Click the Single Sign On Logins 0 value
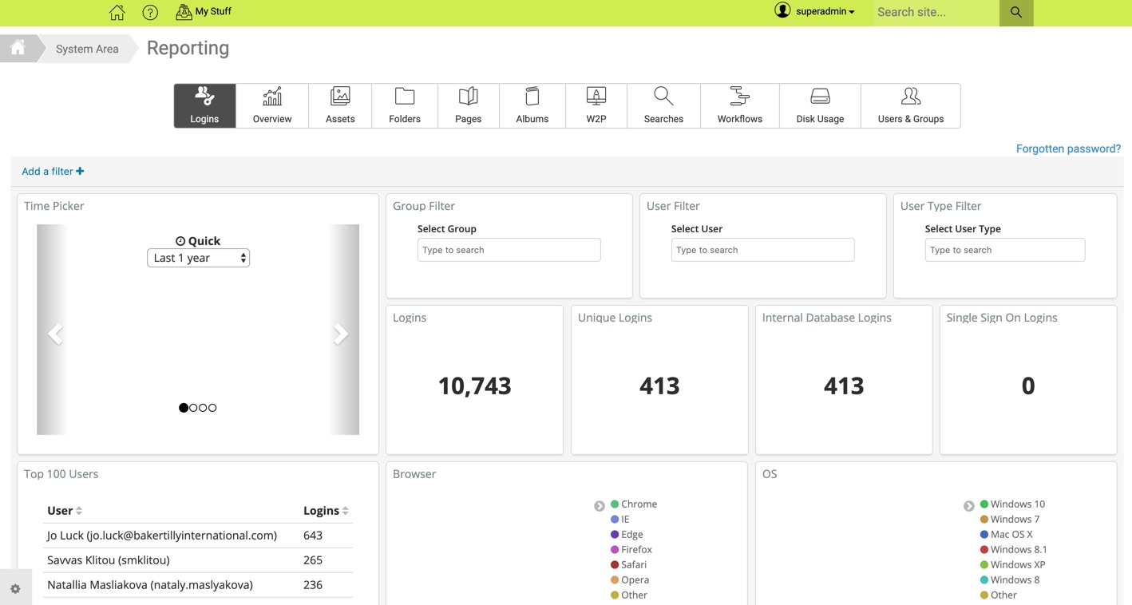 pyautogui.click(x=1028, y=386)
